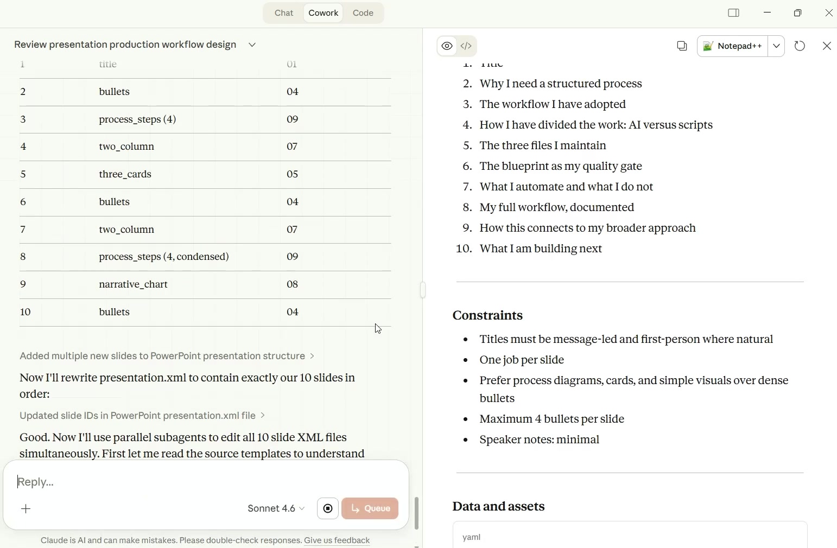
Task: Switch to the Chat tab
Action: click(x=284, y=13)
